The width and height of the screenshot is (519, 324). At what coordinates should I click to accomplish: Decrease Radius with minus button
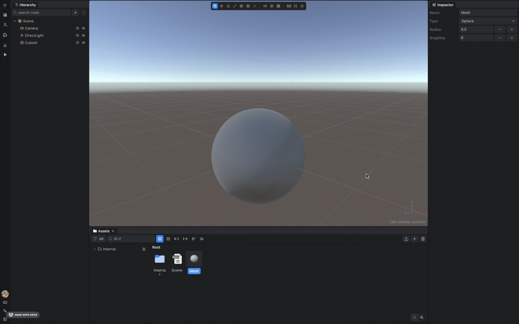(499, 29)
